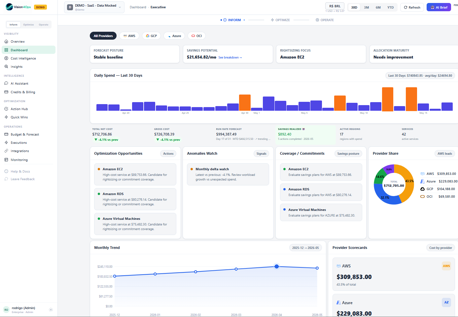
Task: Click the Executions bolt icon
Action: (6, 143)
